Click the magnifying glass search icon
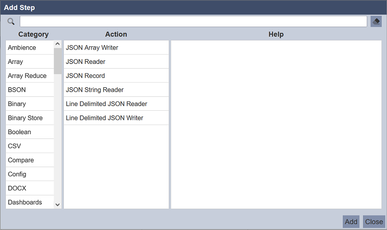 point(11,21)
